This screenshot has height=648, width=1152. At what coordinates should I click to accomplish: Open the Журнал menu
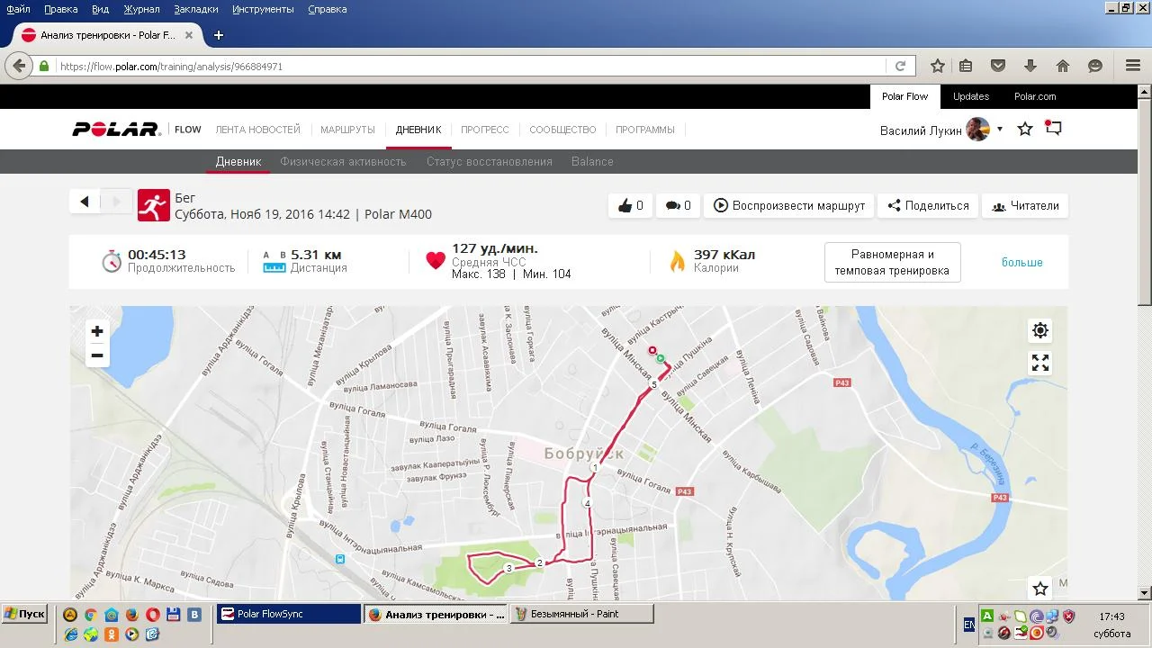(141, 9)
